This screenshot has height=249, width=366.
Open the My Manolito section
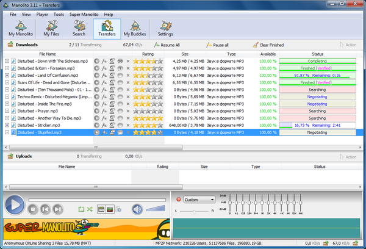(21, 29)
